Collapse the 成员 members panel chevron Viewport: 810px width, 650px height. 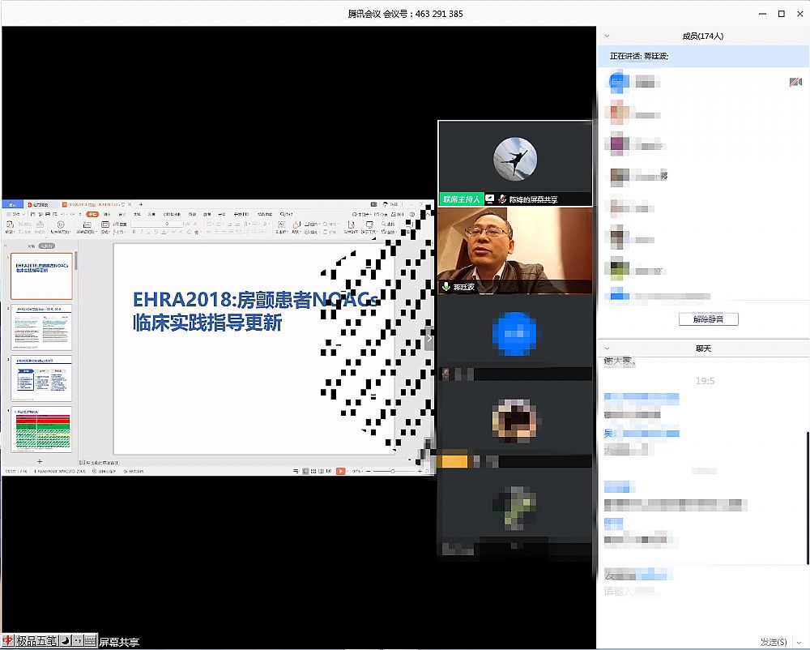tap(607, 36)
